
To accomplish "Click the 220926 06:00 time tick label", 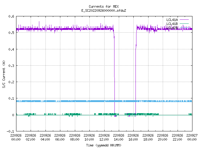I will (x=60, y=138).
